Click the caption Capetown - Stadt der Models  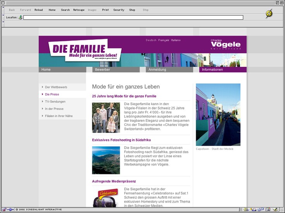[215, 149]
